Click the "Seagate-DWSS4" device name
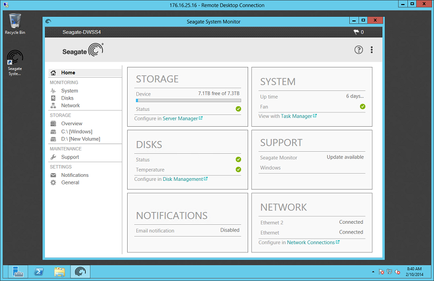The height and width of the screenshot is (281, 434). click(x=82, y=32)
